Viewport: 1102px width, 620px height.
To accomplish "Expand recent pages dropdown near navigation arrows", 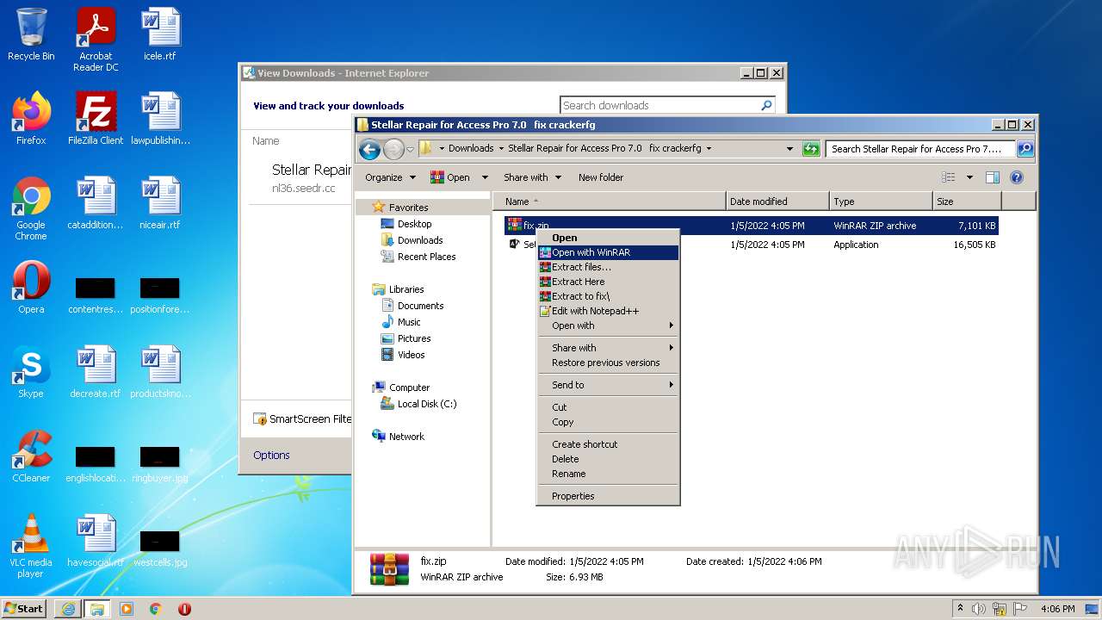I will click(411, 149).
